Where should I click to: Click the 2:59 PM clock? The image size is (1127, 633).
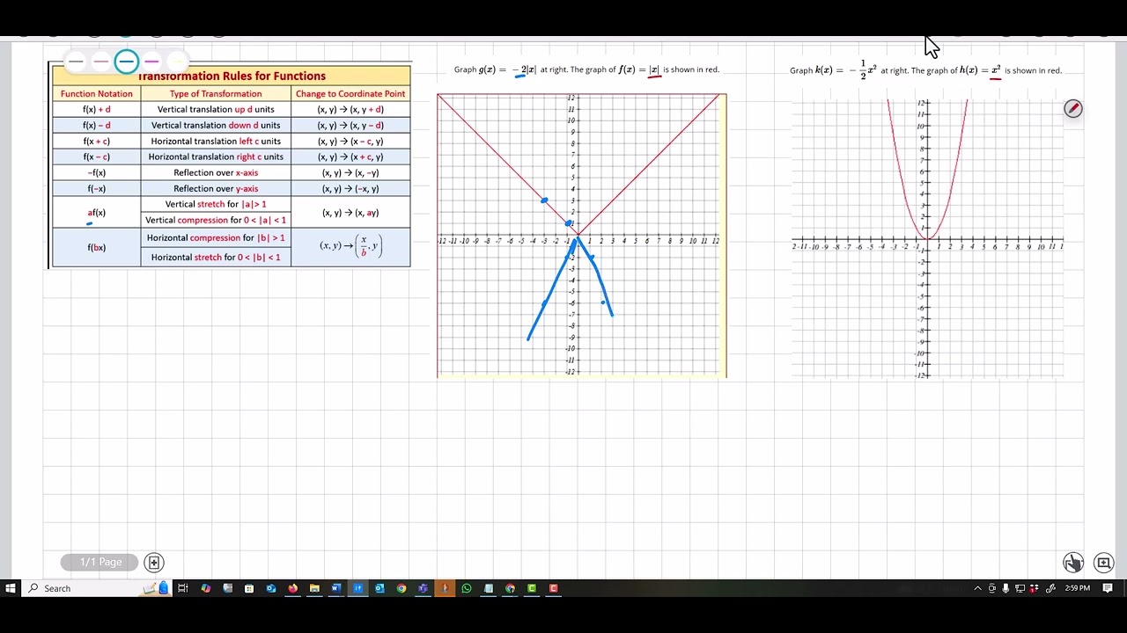[1078, 588]
